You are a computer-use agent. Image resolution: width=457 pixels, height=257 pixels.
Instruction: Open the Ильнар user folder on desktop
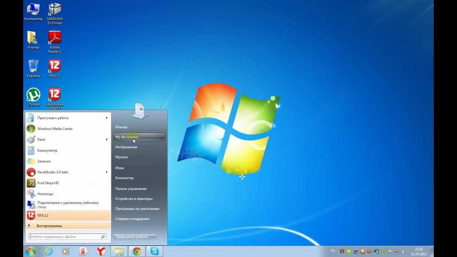click(33, 40)
